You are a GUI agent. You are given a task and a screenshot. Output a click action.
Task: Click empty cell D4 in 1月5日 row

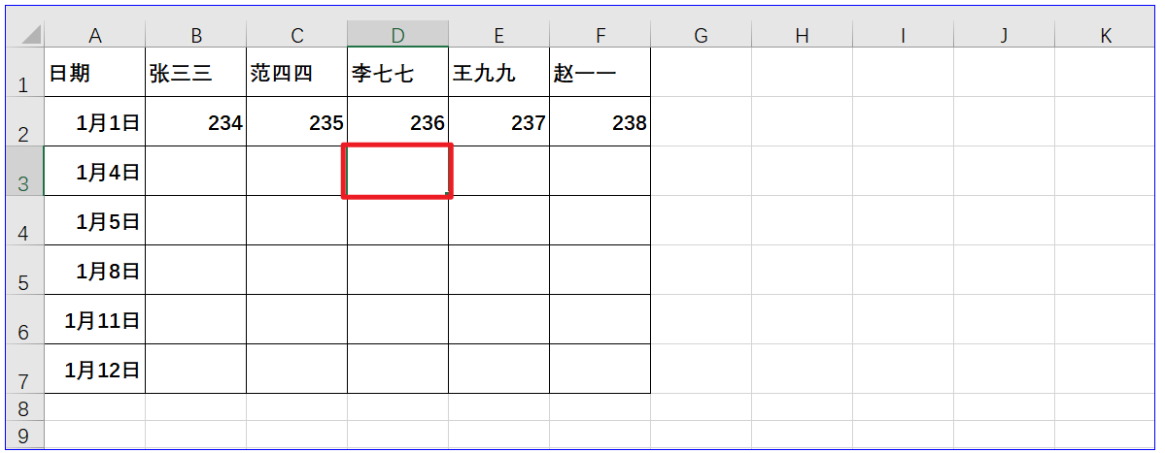[x=397, y=221]
